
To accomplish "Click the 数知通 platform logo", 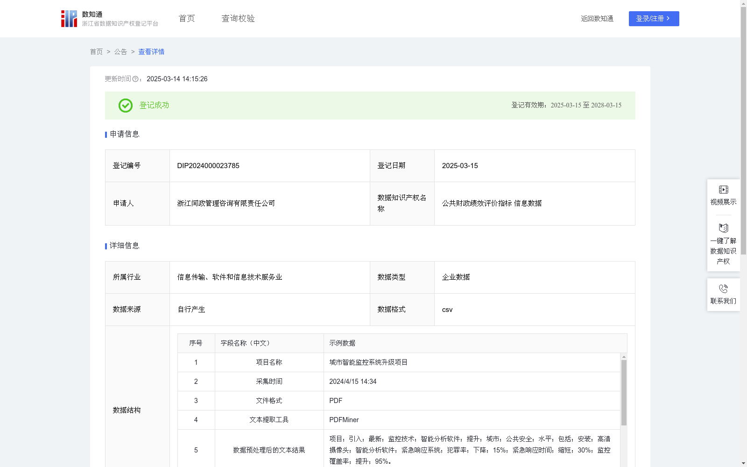I will (109, 19).
